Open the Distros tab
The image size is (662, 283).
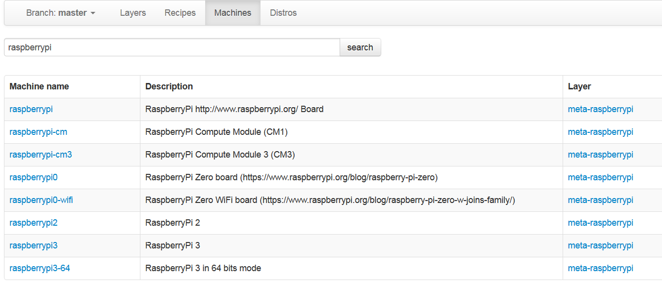tap(283, 13)
